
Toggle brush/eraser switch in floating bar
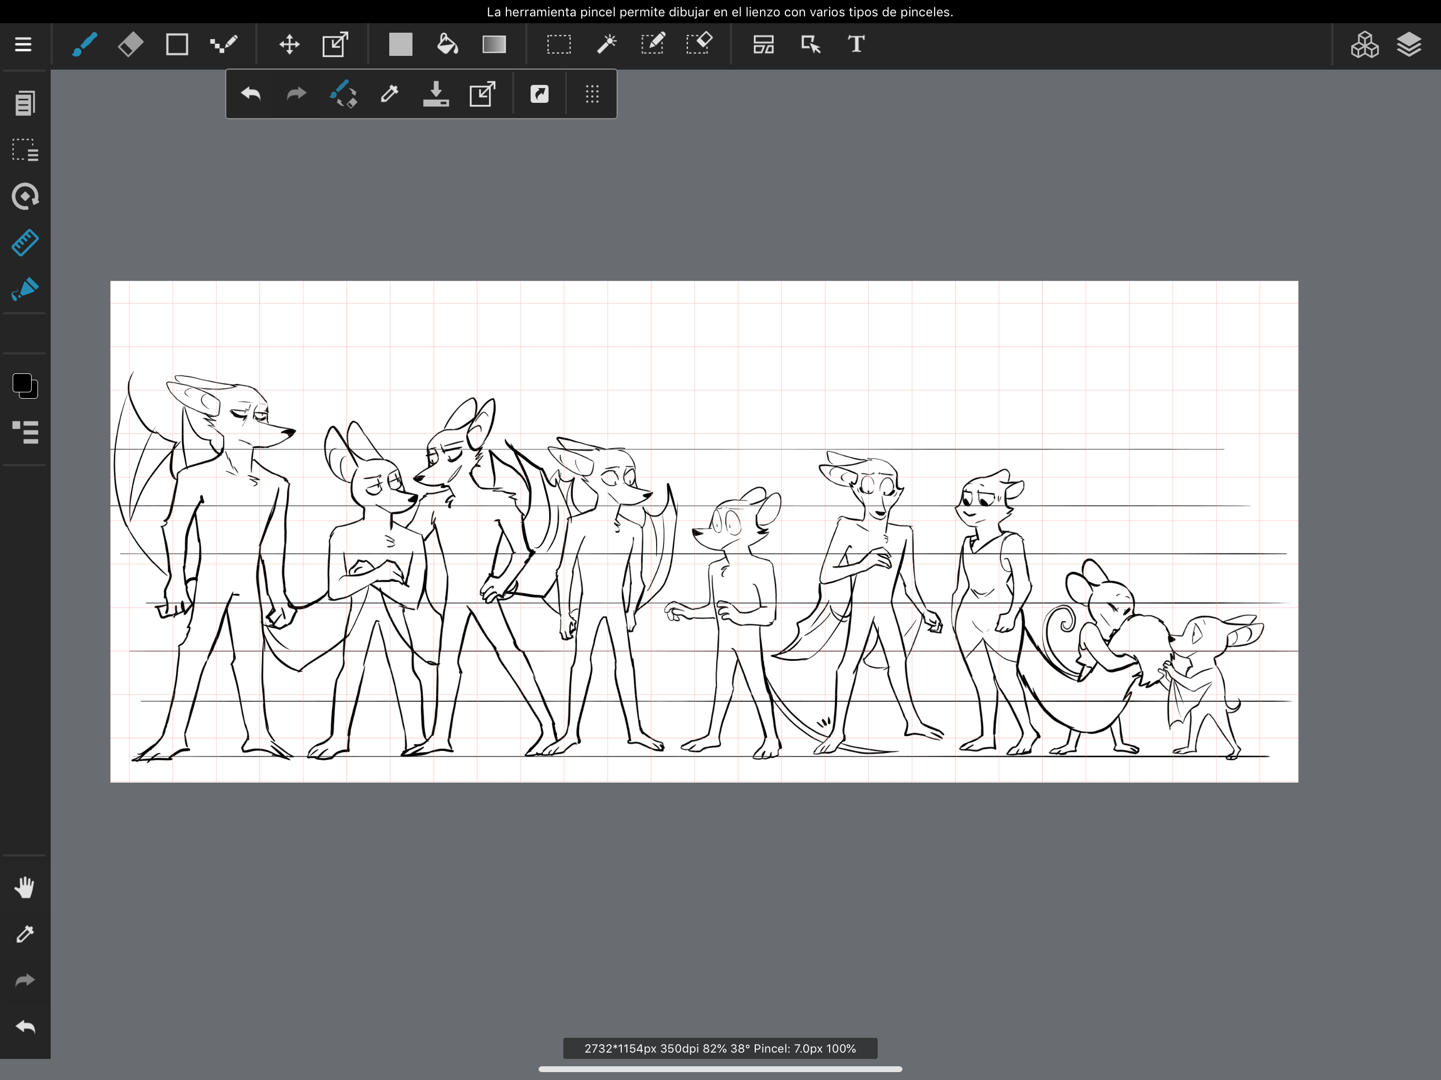[343, 94]
